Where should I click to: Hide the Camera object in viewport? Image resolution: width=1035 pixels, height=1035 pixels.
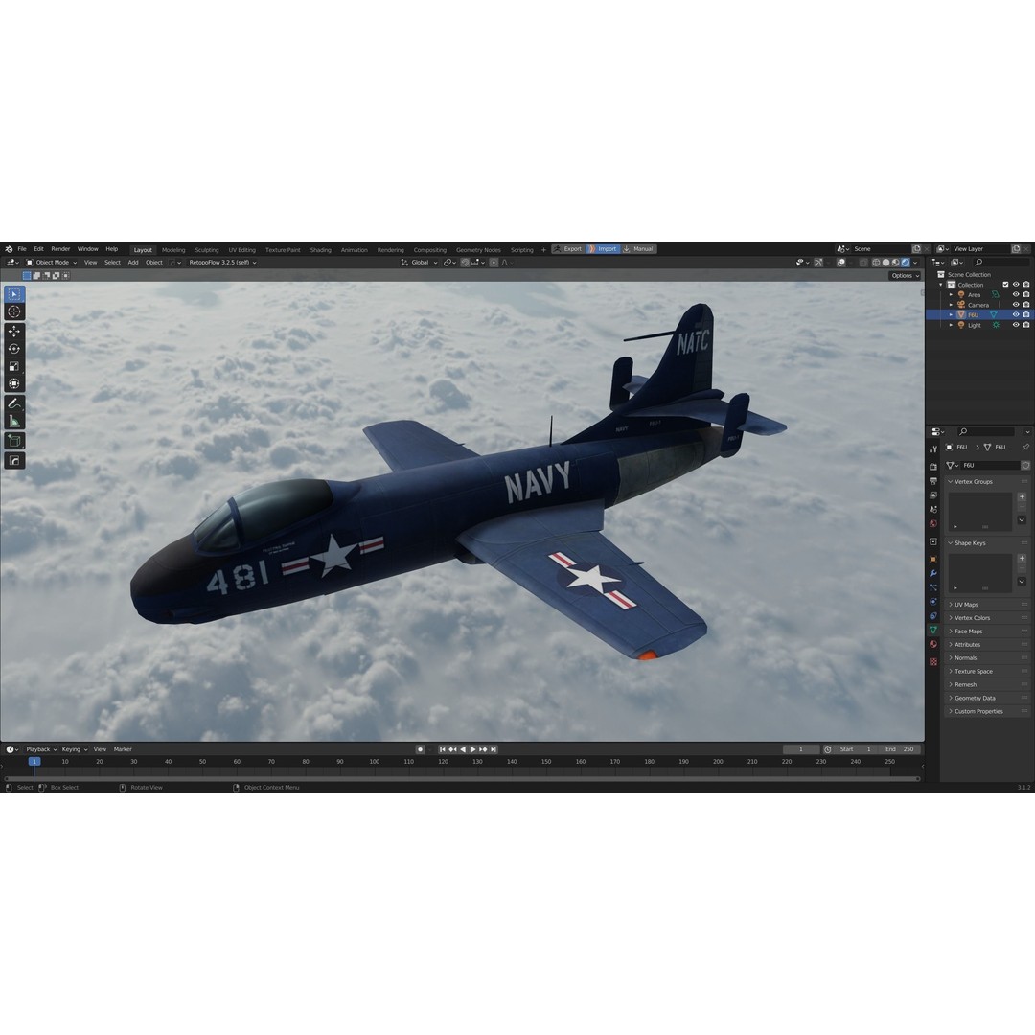click(x=1016, y=305)
